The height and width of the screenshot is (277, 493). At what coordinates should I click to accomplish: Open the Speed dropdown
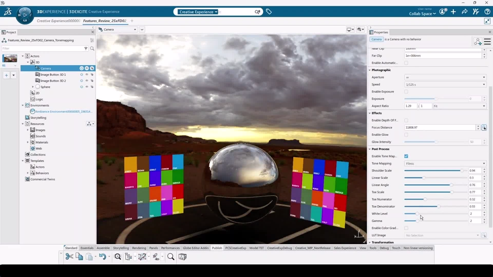tap(445, 85)
